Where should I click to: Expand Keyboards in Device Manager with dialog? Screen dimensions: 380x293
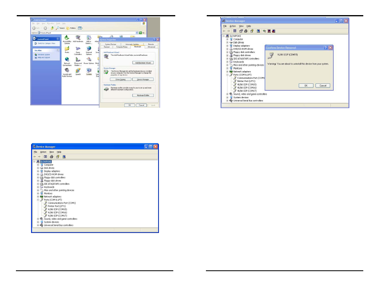pos(227,62)
